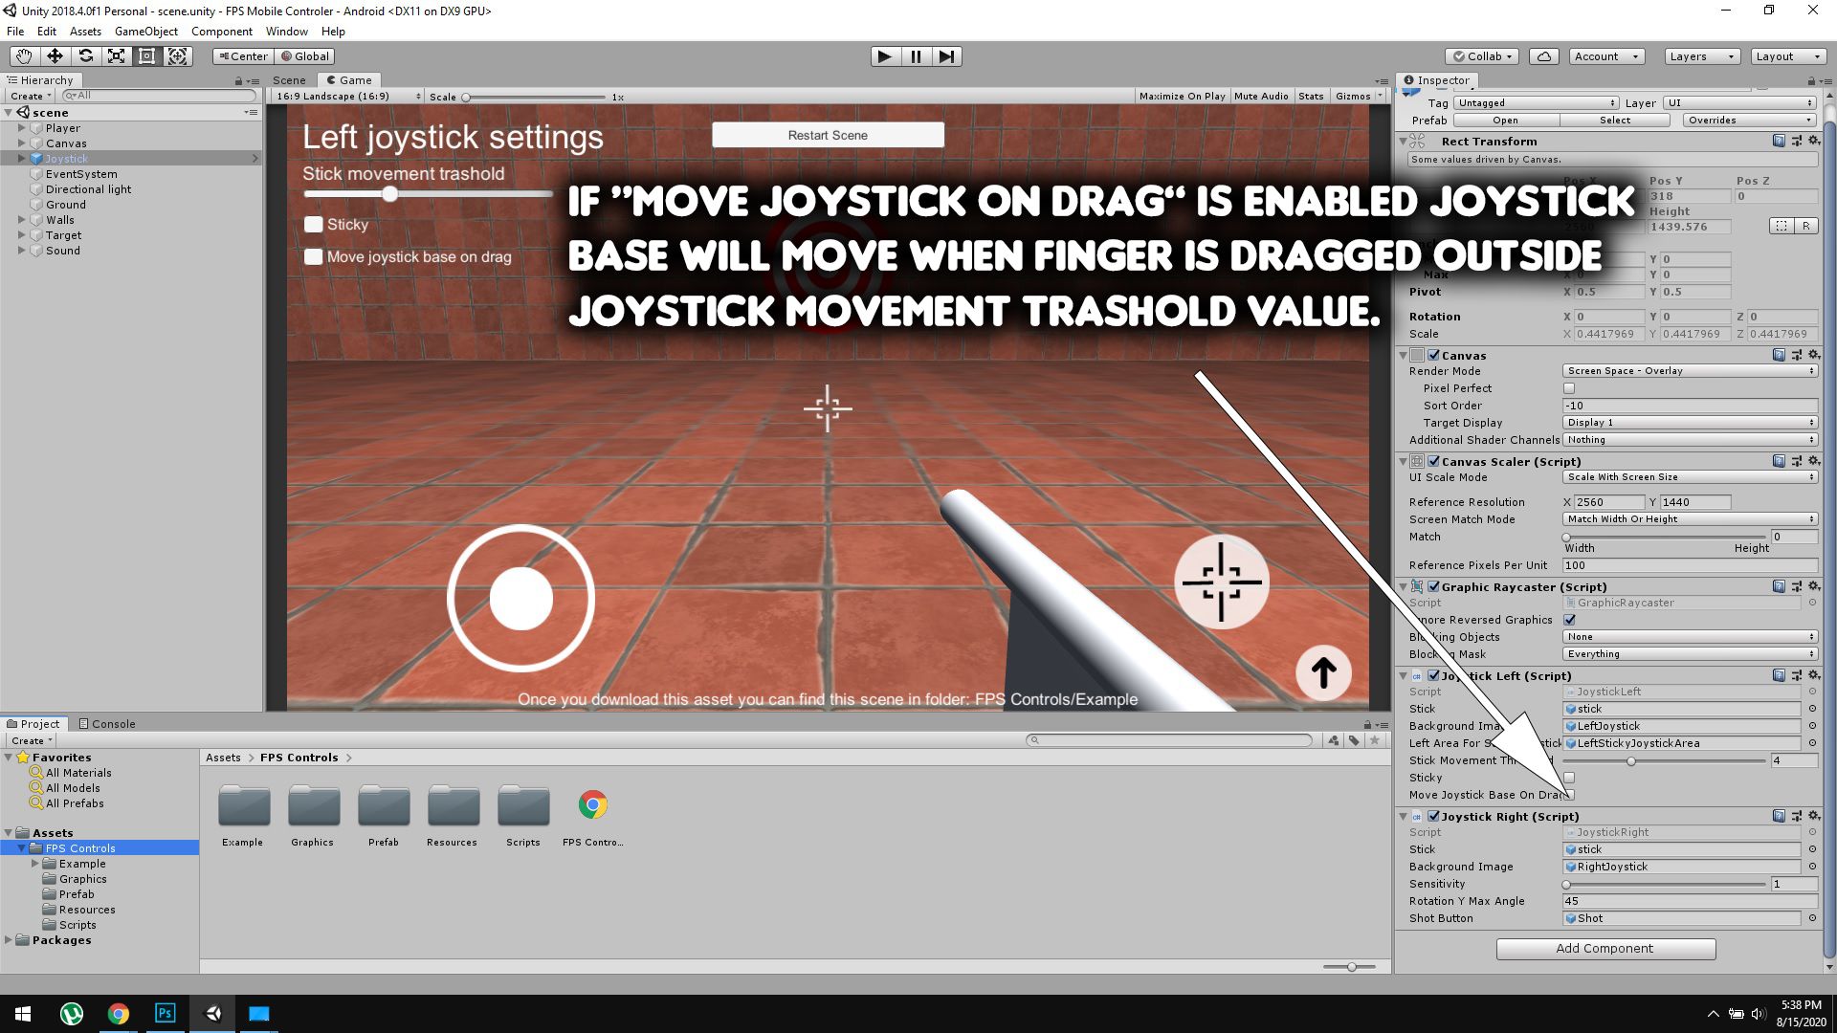Open the Layers dropdown
1837x1033 pixels.
pos(1701,56)
